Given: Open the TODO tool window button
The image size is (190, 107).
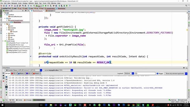Looking at the screenshot, I should tap(12, 100).
